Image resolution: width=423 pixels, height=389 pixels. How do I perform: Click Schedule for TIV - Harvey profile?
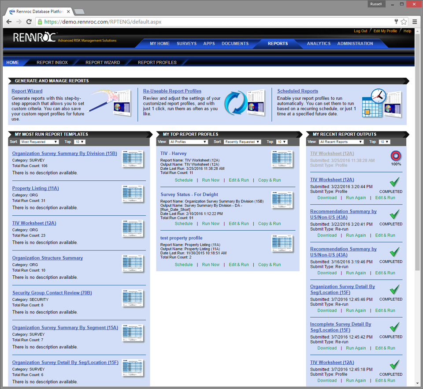(184, 180)
